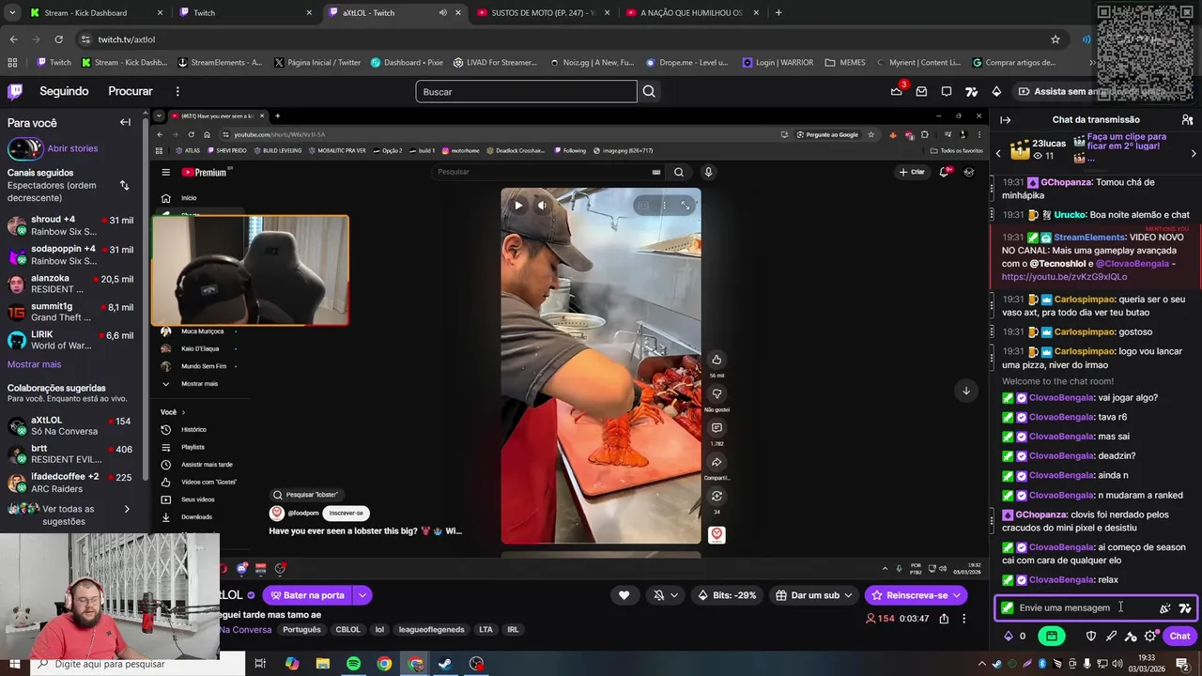The height and width of the screenshot is (676, 1202).
Task: Open stream more options vertical dots
Action: (x=963, y=619)
